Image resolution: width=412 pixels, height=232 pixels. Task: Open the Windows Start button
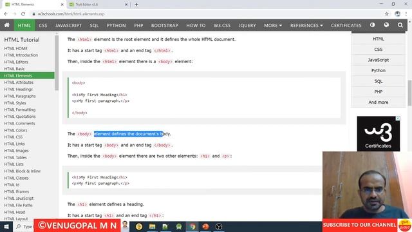tap(6, 226)
